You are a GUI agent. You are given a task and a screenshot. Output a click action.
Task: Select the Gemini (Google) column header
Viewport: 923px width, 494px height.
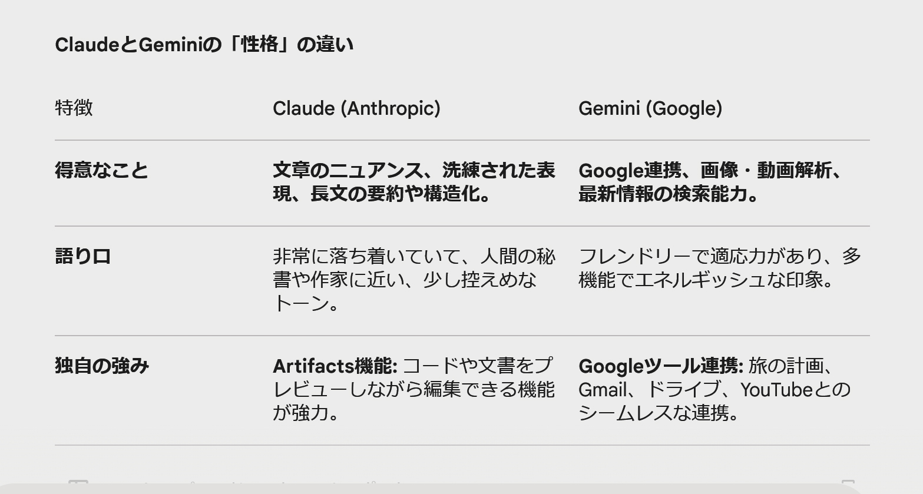[x=650, y=108]
